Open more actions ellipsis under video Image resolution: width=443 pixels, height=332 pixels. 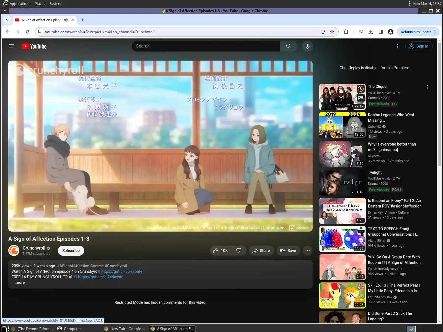click(x=307, y=251)
